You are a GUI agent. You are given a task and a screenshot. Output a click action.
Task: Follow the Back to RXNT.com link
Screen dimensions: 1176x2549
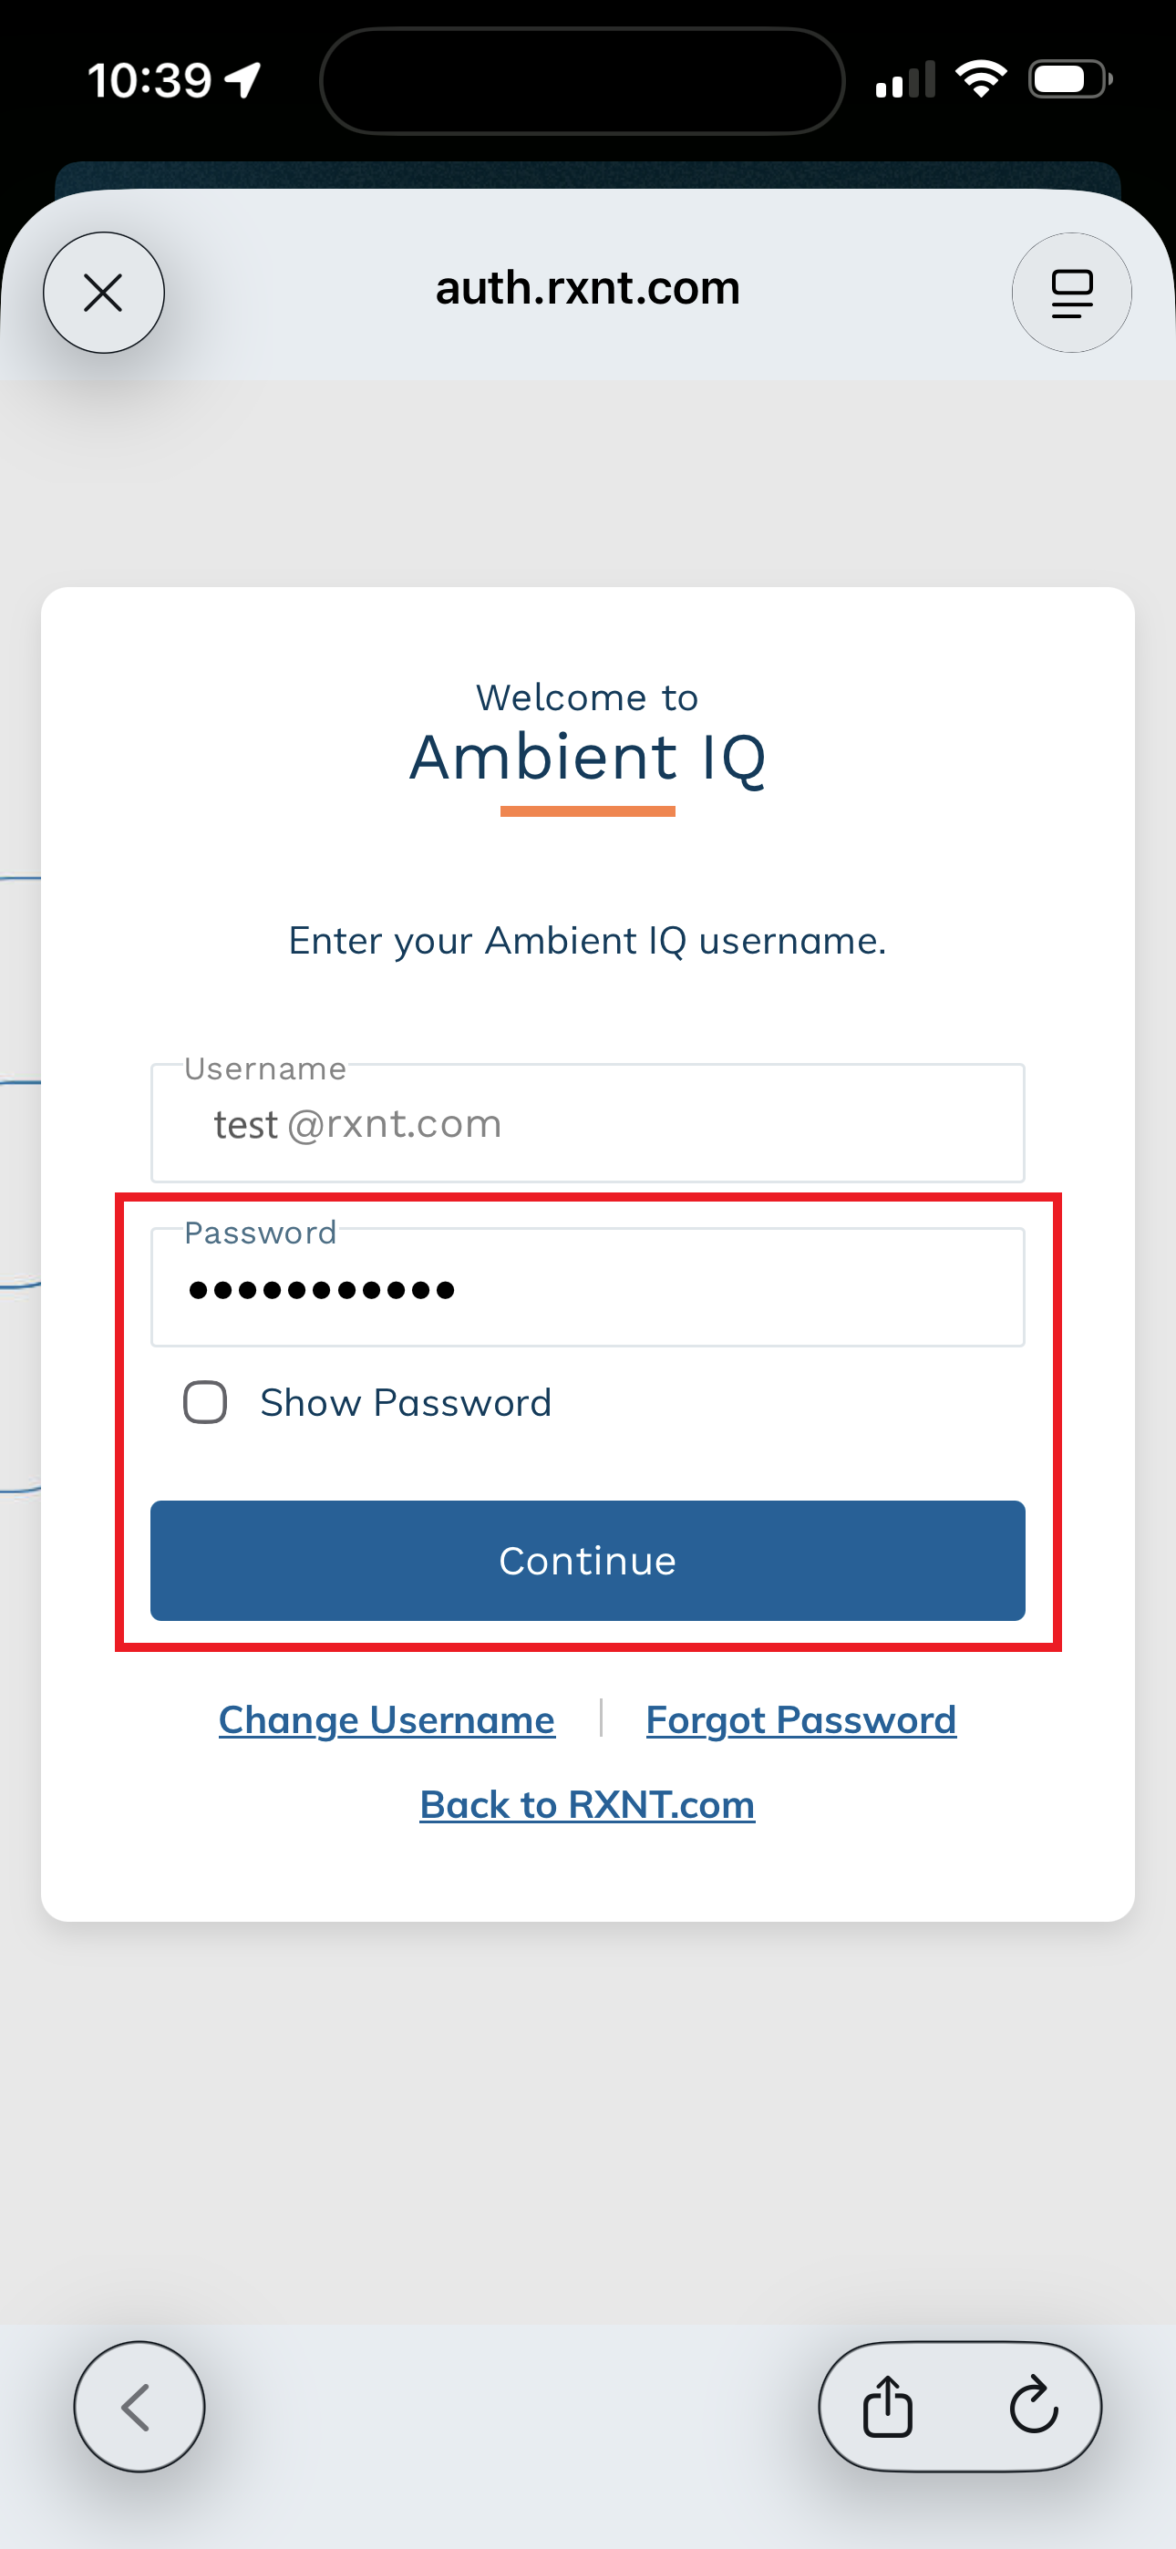[x=587, y=1805]
